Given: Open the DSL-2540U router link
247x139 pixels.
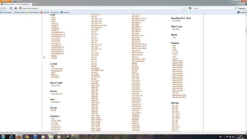Looking at the screenshot, I should (96, 126).
